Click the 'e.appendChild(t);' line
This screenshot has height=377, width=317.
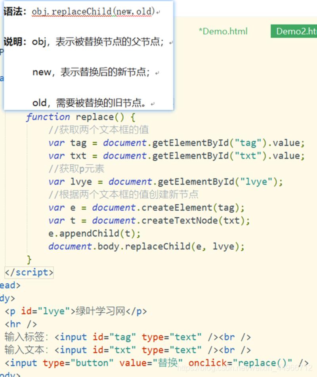(94, 234)
